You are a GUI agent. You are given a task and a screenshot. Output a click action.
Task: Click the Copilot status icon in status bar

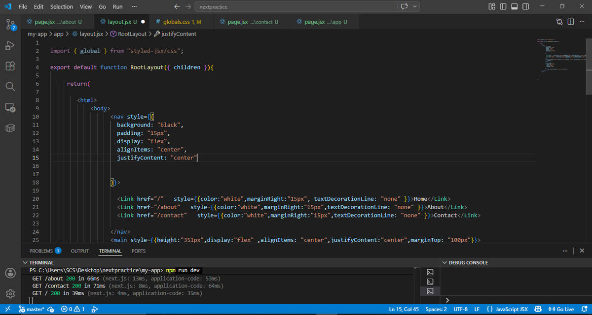(538, 310)
